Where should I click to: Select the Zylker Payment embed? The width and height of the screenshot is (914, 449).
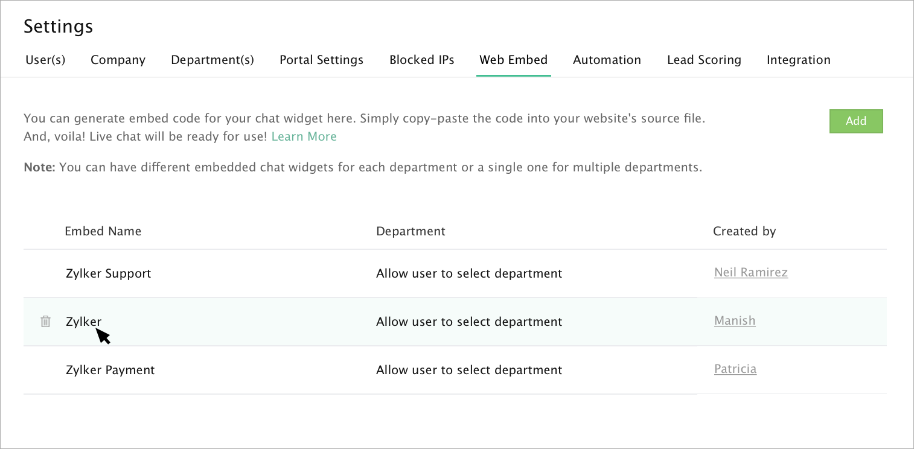(110, 370)
